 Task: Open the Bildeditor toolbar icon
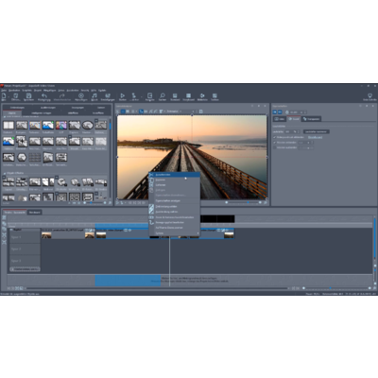[202, 95]
